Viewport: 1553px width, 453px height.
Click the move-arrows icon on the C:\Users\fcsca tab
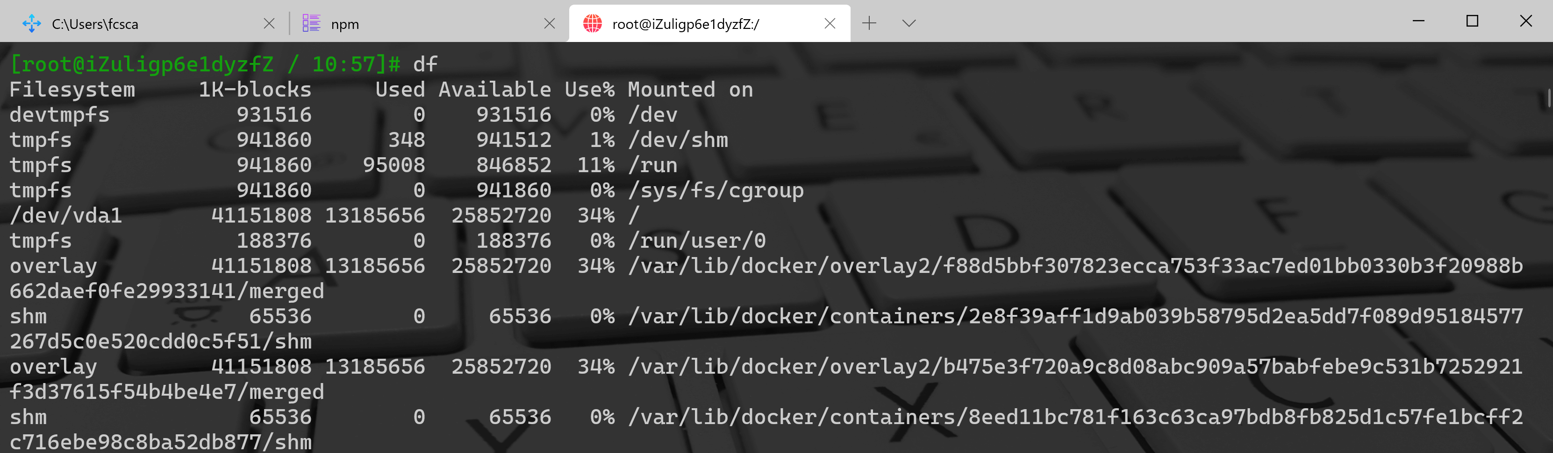pyautogui.click(x=31, y=23)
